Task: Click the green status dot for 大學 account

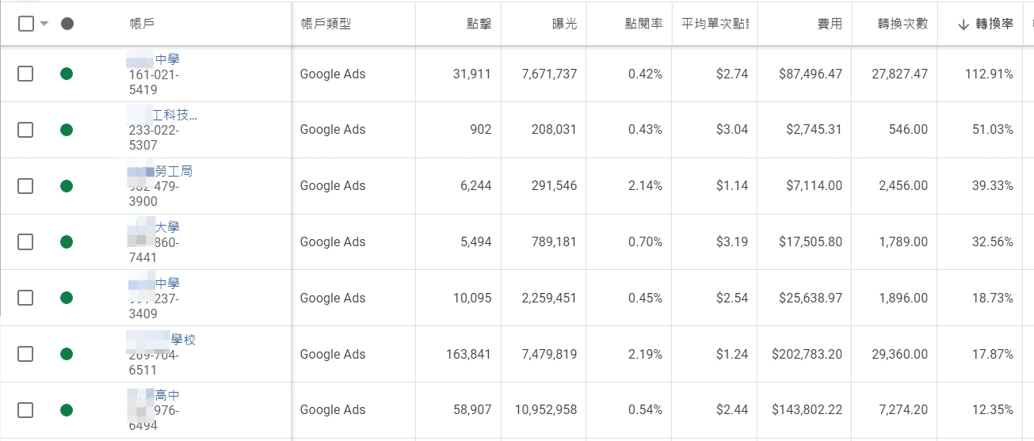Action: point(67,242)
